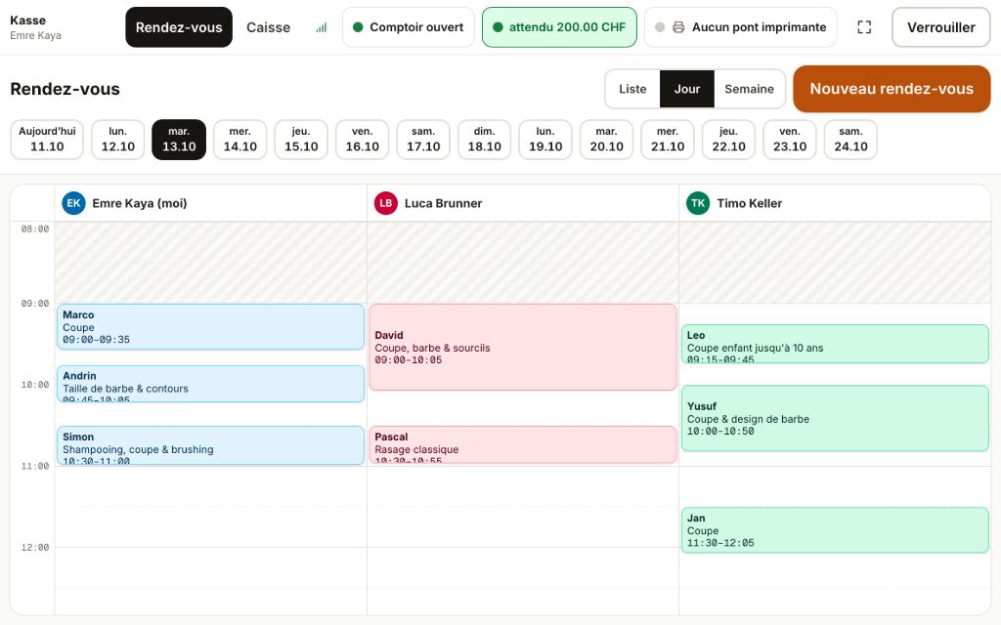Click the EK avatar for Emre Kaya
This screenshot has height=625, width=1001.
tap(73, 203)
